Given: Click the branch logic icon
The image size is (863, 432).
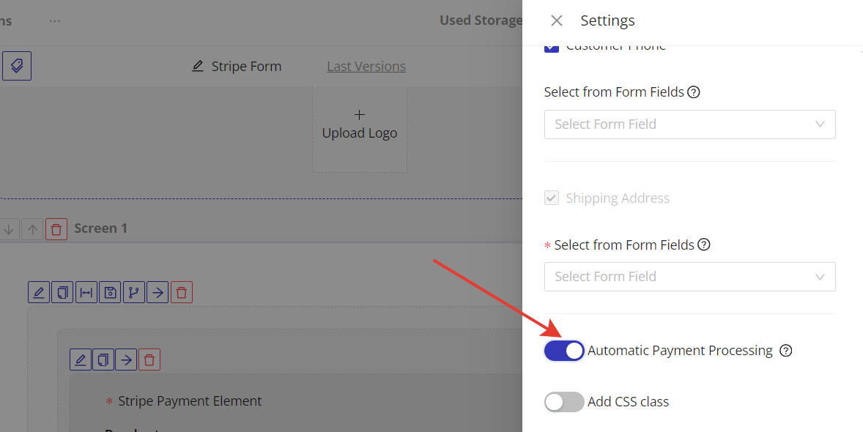Looking at the screenshot, I should pyautogui.click(x=133, y=293).
